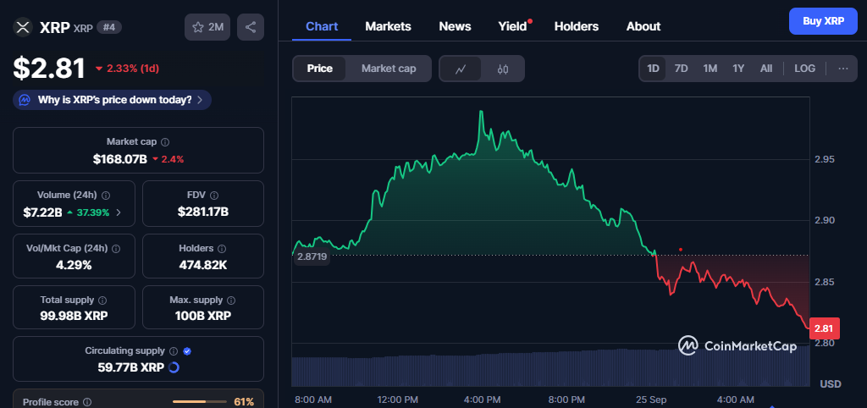Click the XRP logo icon
Viewport: 867px width, 408px height.
coord(23,27)
